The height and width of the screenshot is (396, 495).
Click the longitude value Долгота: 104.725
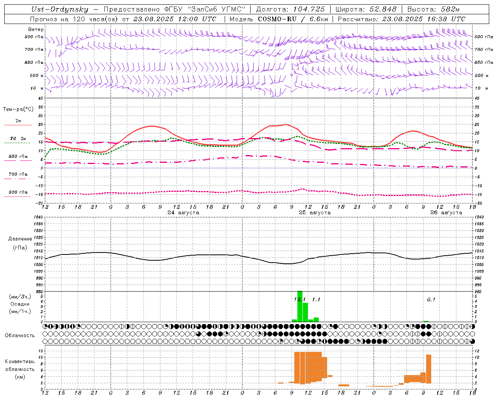[290, 9]
